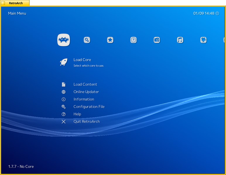Choose Quit RetroArch
This screenshot has width=226, height=175.
tap(87, 122)
